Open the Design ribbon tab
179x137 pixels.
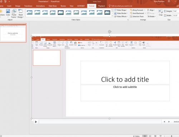[x=18, y=6]
